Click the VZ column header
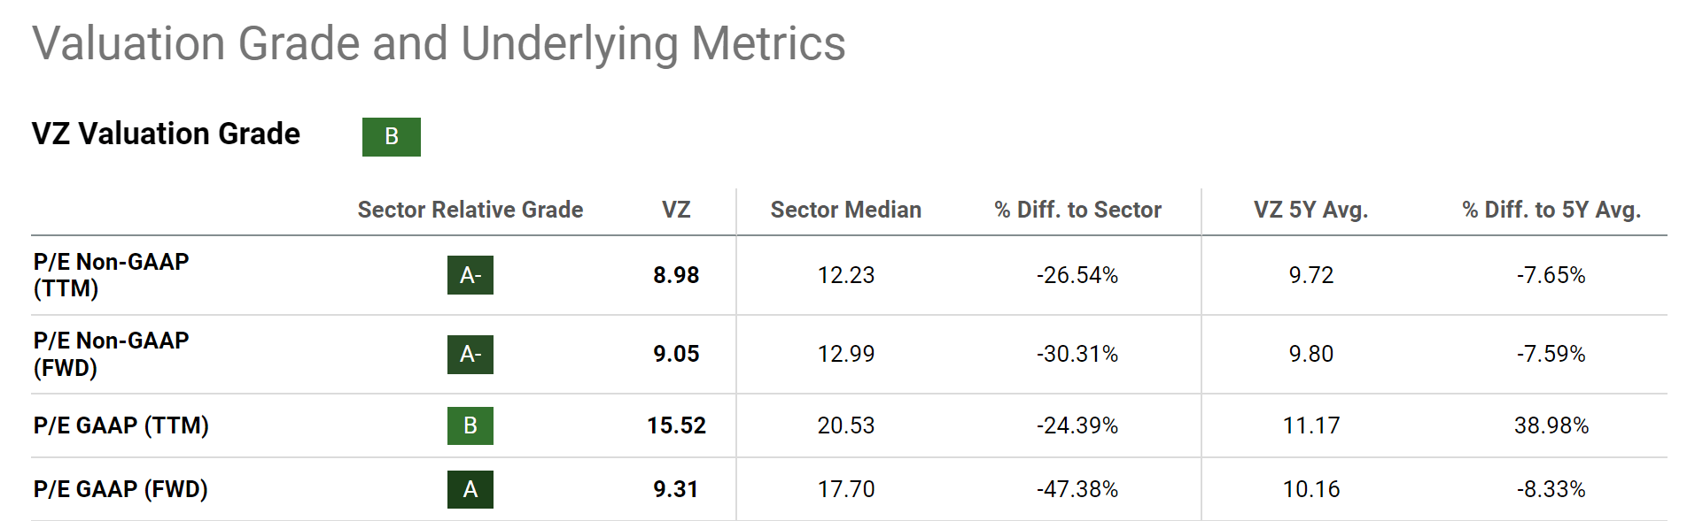 [x=676, y=210]
